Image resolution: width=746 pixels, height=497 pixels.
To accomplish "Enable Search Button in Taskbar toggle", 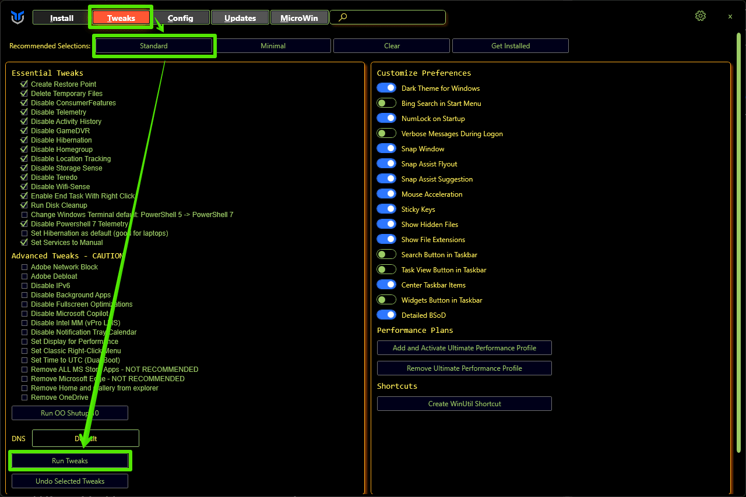I will [386, 254].
